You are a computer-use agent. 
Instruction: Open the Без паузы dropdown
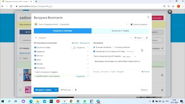tap(129, 57)
